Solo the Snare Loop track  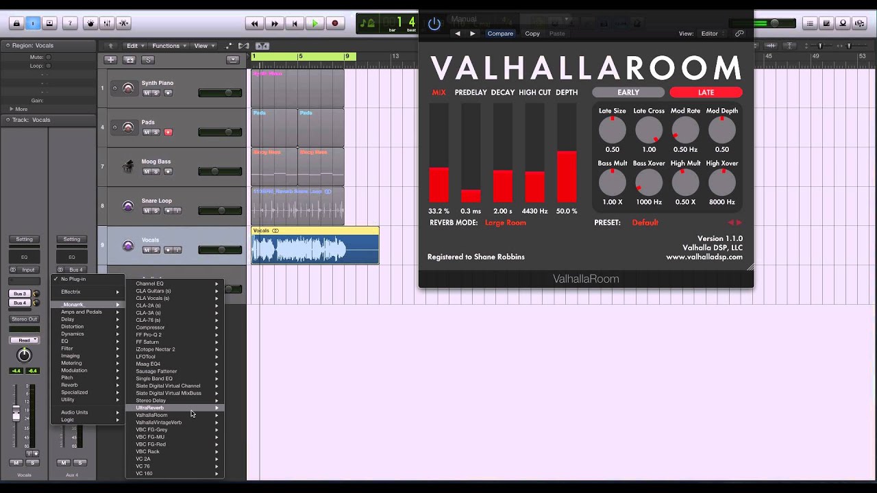coord(156,211)
